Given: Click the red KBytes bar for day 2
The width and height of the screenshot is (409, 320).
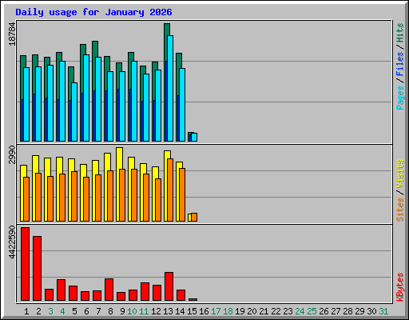Looking at the screenshot, I should 37,268.
